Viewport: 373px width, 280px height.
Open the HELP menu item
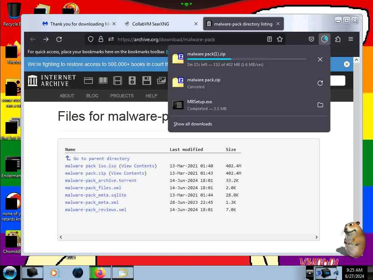[x=151, y=96]
